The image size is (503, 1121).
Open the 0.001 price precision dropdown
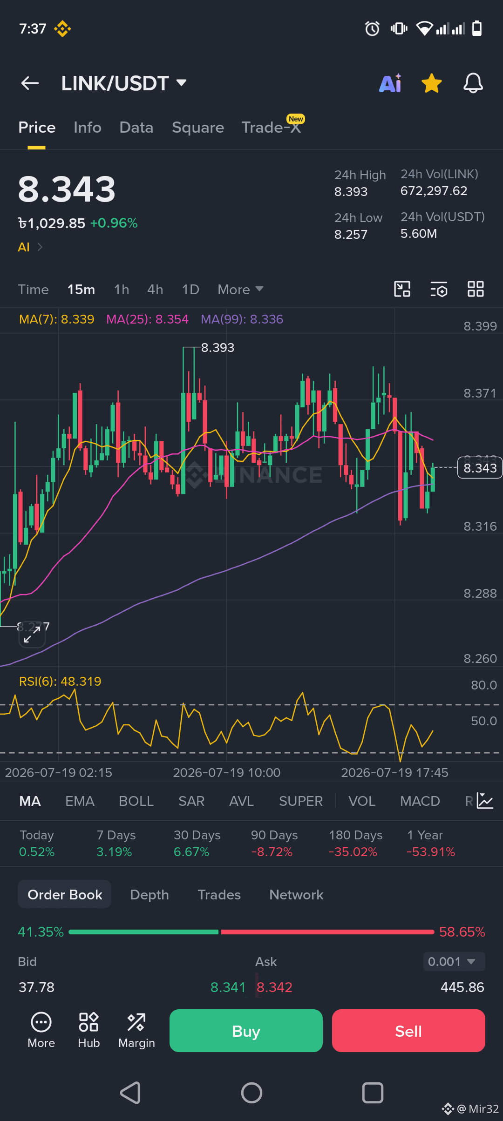coord(454,962)
